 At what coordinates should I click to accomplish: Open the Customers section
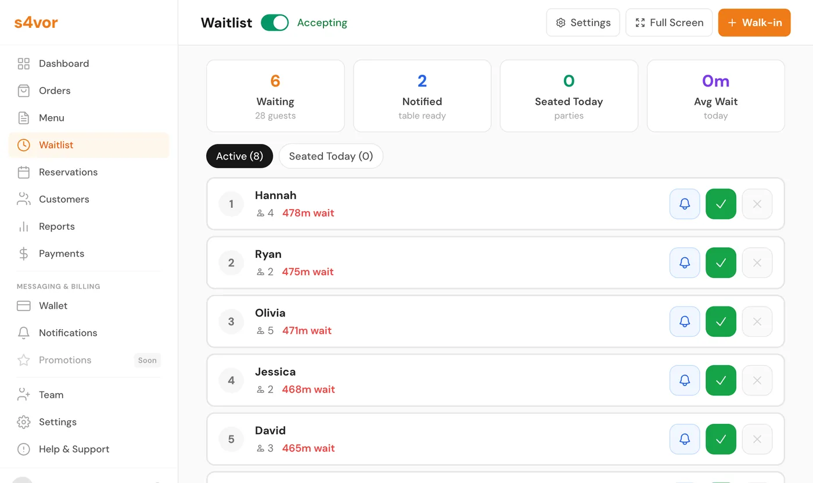64,199
